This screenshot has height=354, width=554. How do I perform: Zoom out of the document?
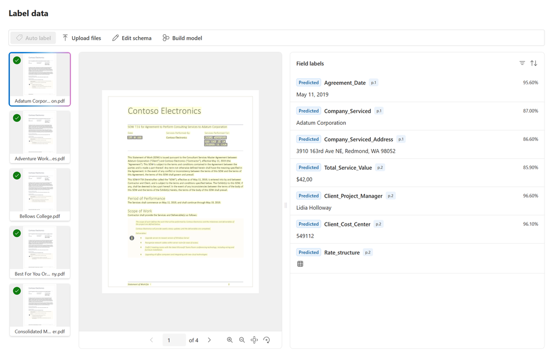click(x=242, y=340)
